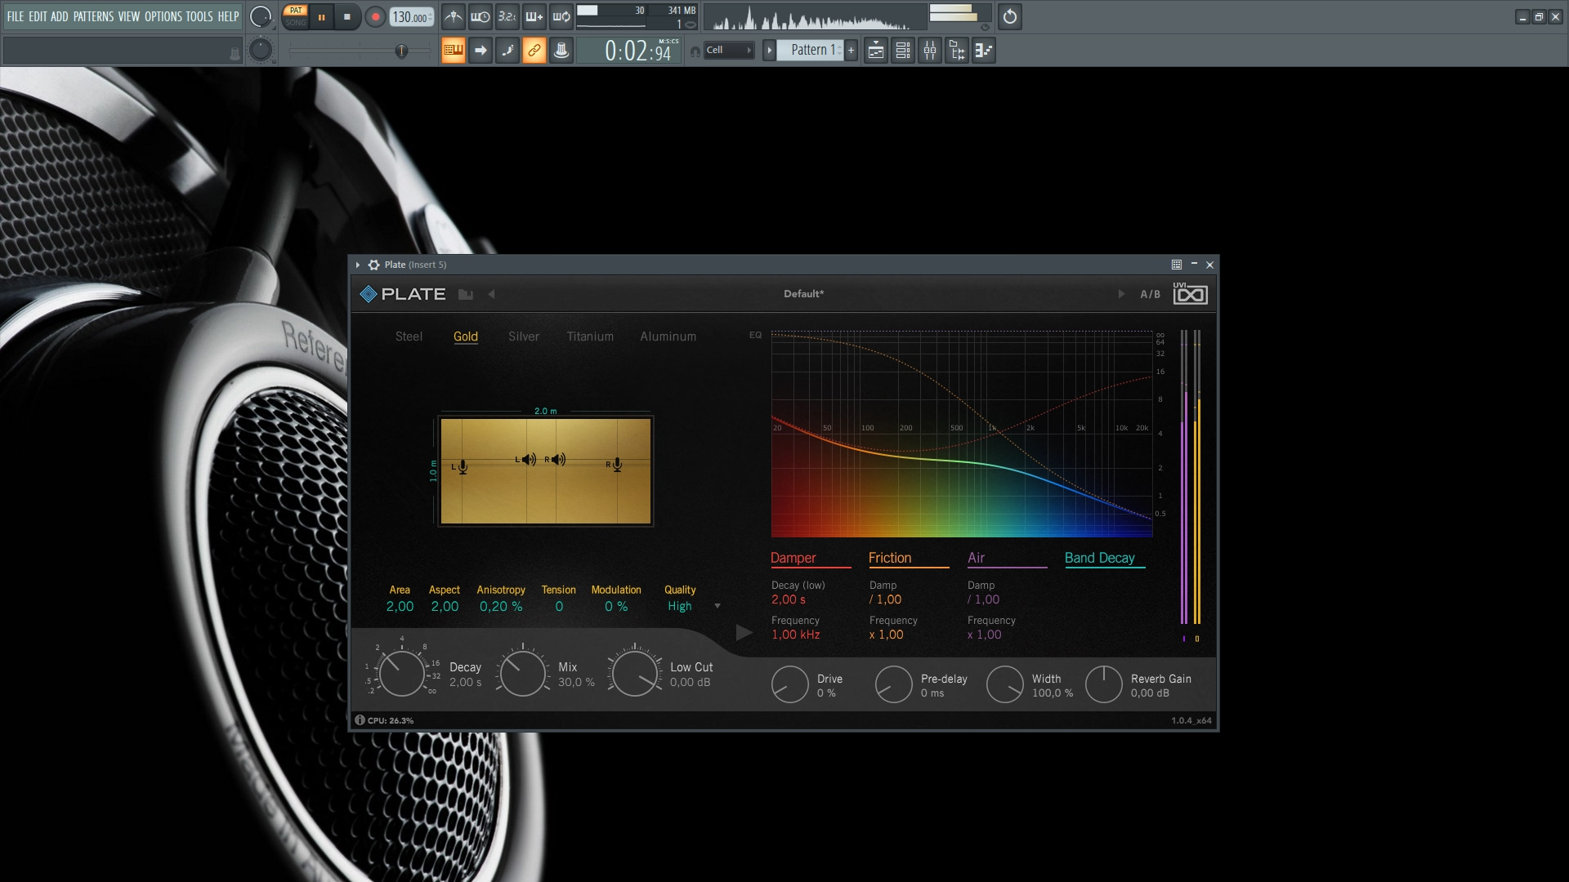Click the Air section header
Viewport: 1569px width, 882px height.
click(977, 558)
